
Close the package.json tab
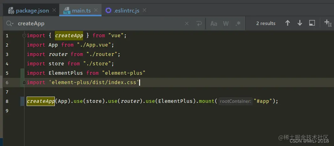(54, 10)
